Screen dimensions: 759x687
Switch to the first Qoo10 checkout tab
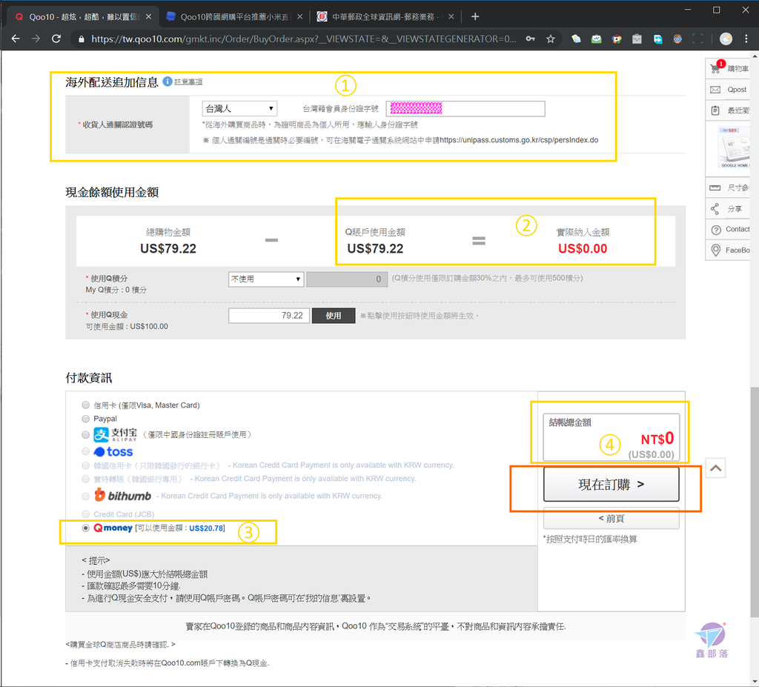point(83,16)
